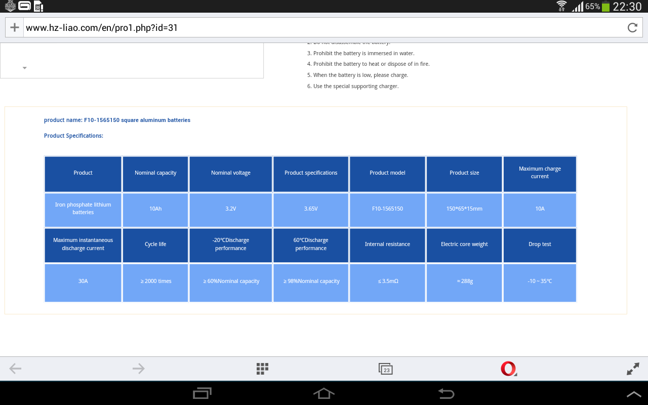
Task: Expand the up chevron in navigation bar
Action: point(633,394)
